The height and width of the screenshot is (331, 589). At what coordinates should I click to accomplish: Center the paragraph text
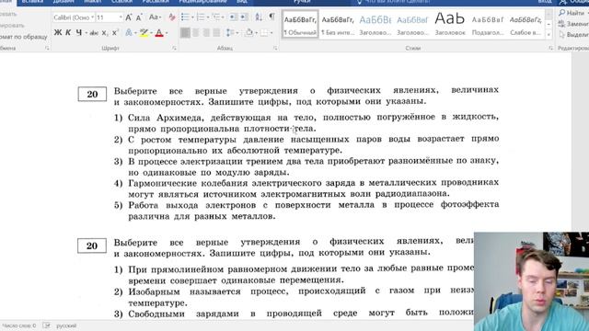pos(196,33)
